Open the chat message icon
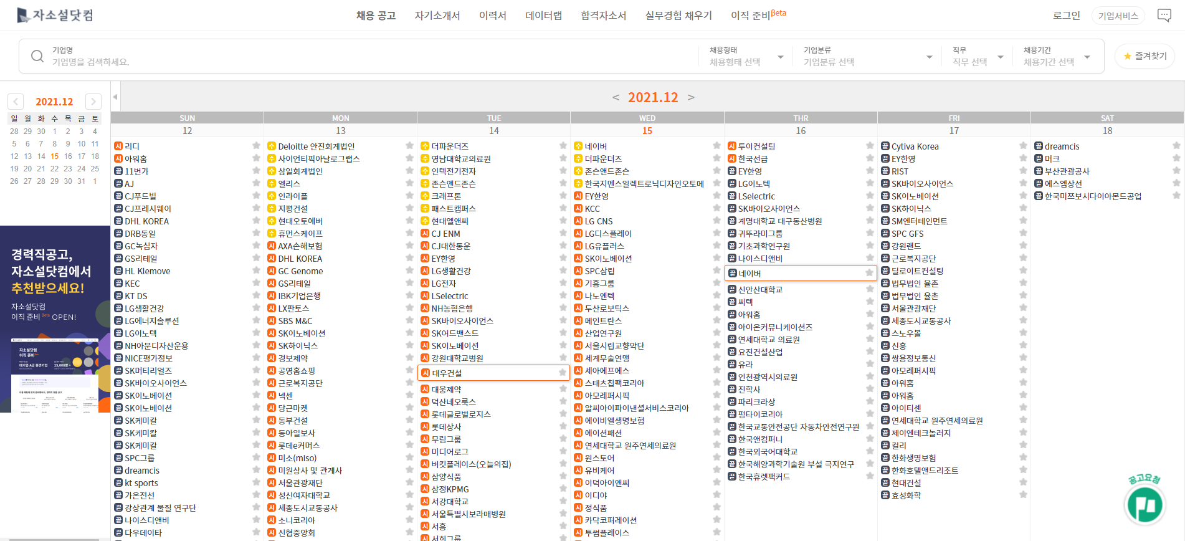 point(1164,16)
